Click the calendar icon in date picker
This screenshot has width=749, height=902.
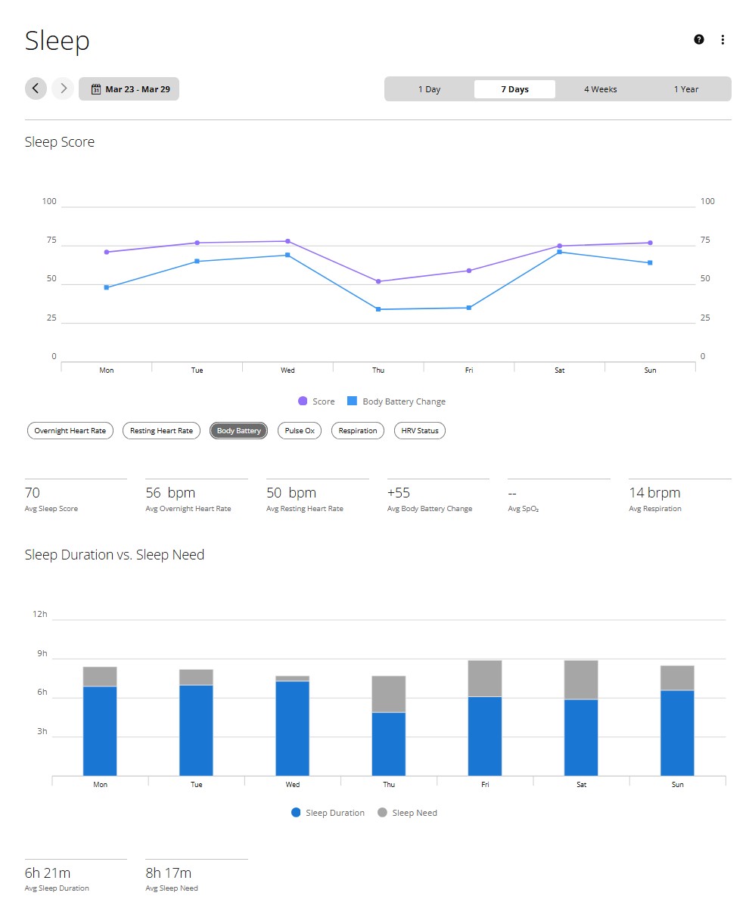point(96,89)
